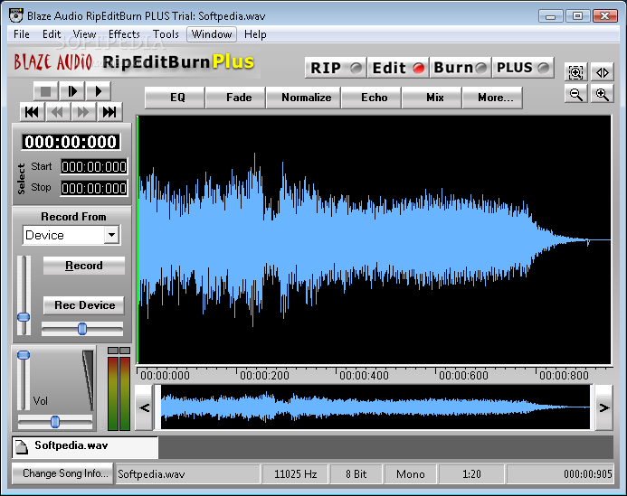Click the 11025 Hz status field
Image resolution: width=627 pixels, height=496 pixels.
(295, 474)
